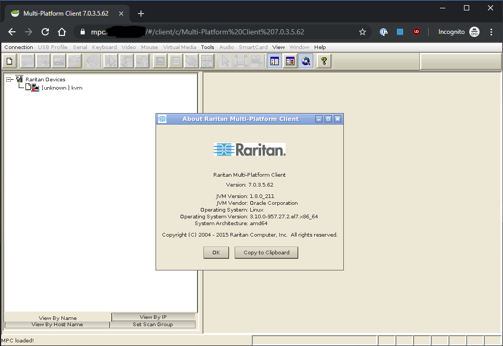Click the Audio menu
This screenshot has width=503, height=346.
tap(226, 47)
